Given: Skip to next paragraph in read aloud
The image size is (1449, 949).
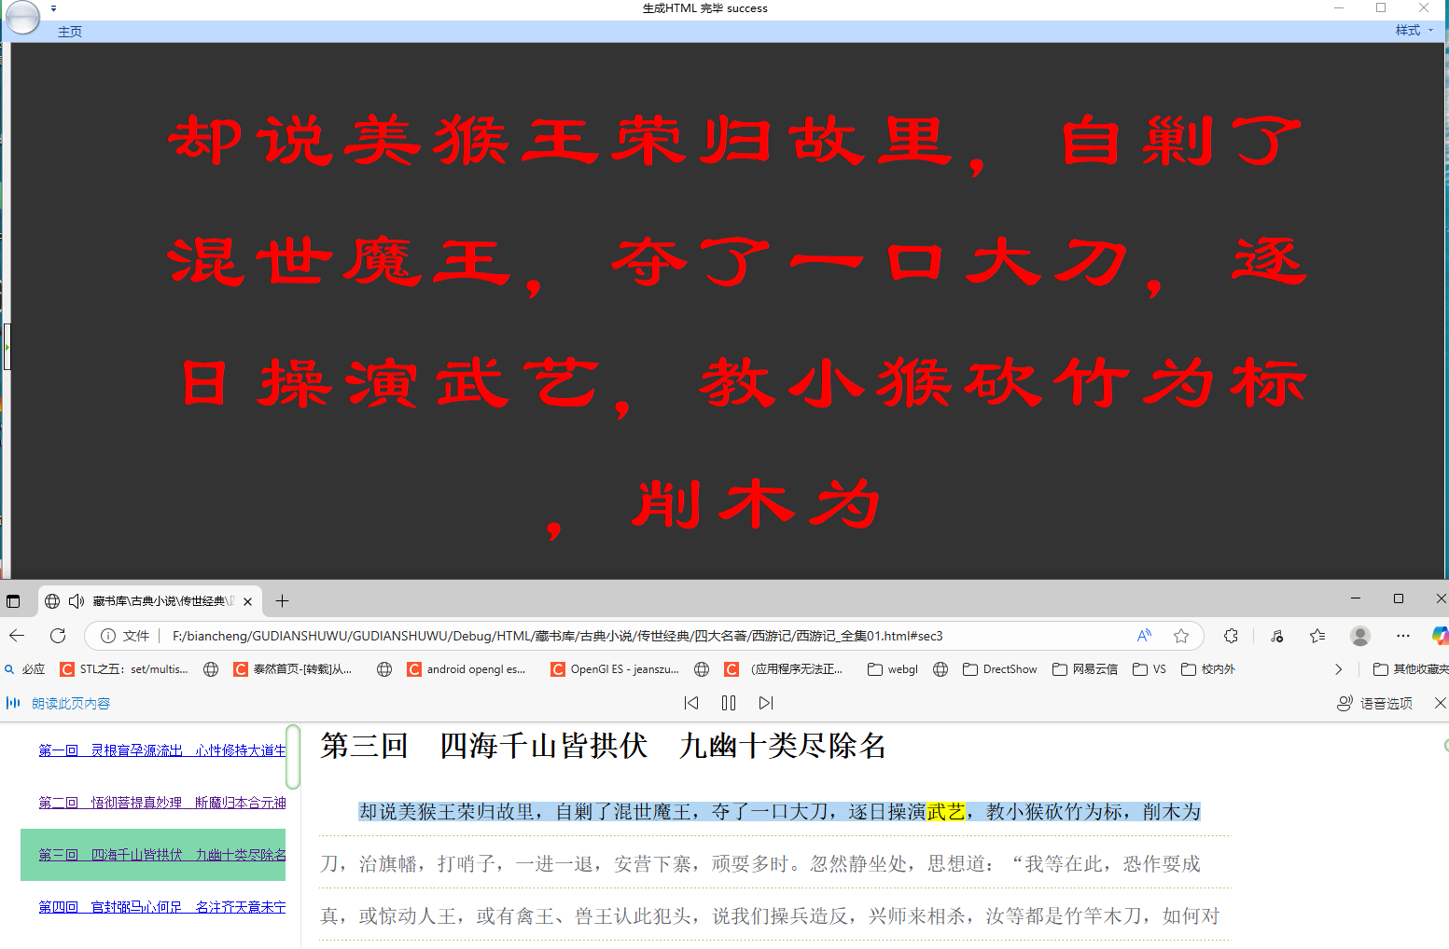Looking at the screenshot, I should pyautogui.click(x=766, y=703).
